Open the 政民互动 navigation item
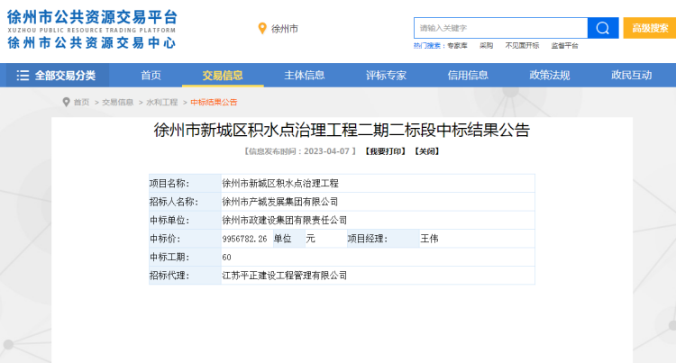The image size is (676, 363). coord(631,76)
